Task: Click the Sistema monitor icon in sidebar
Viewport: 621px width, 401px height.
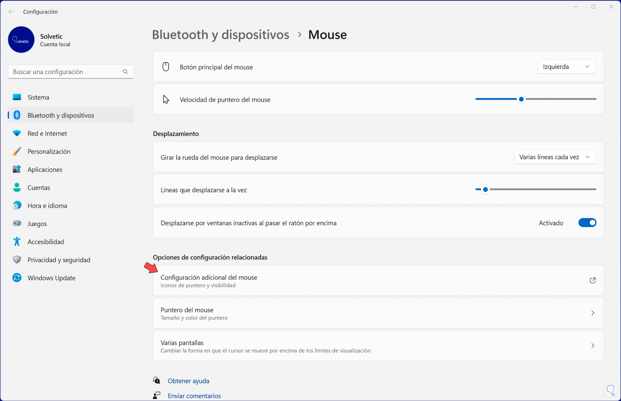Action: tap(17, 97)
